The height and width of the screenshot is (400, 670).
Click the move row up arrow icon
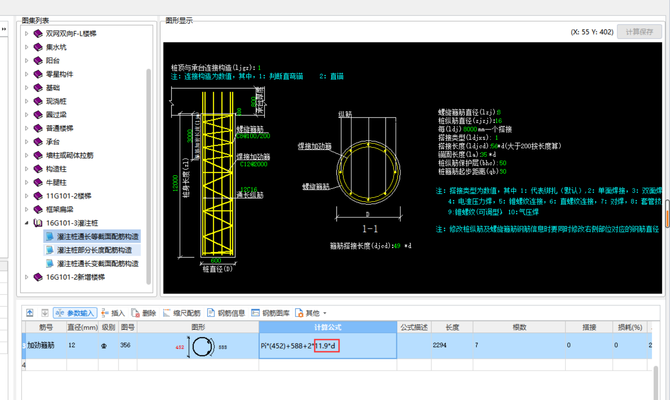click(x=30, y=313)
